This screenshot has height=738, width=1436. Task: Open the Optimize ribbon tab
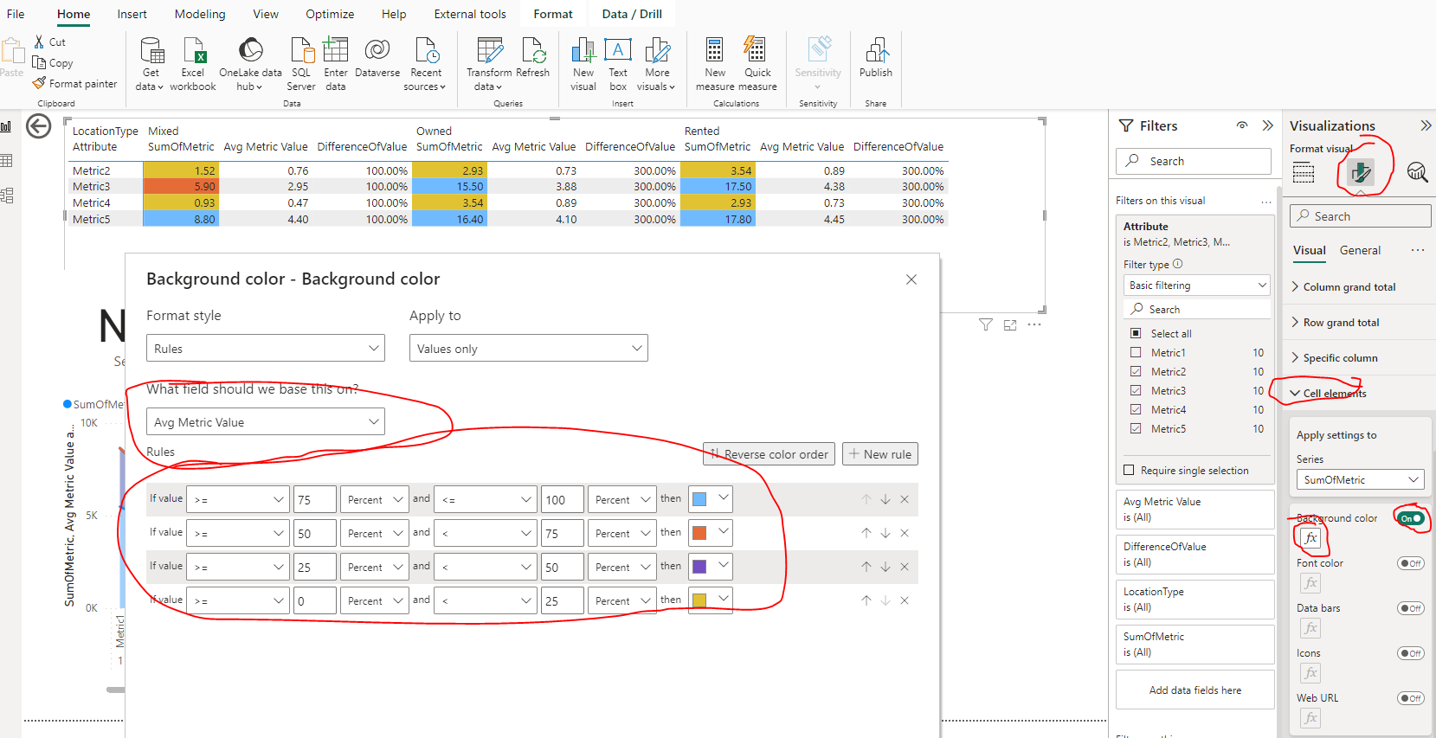tap(330, 14)
